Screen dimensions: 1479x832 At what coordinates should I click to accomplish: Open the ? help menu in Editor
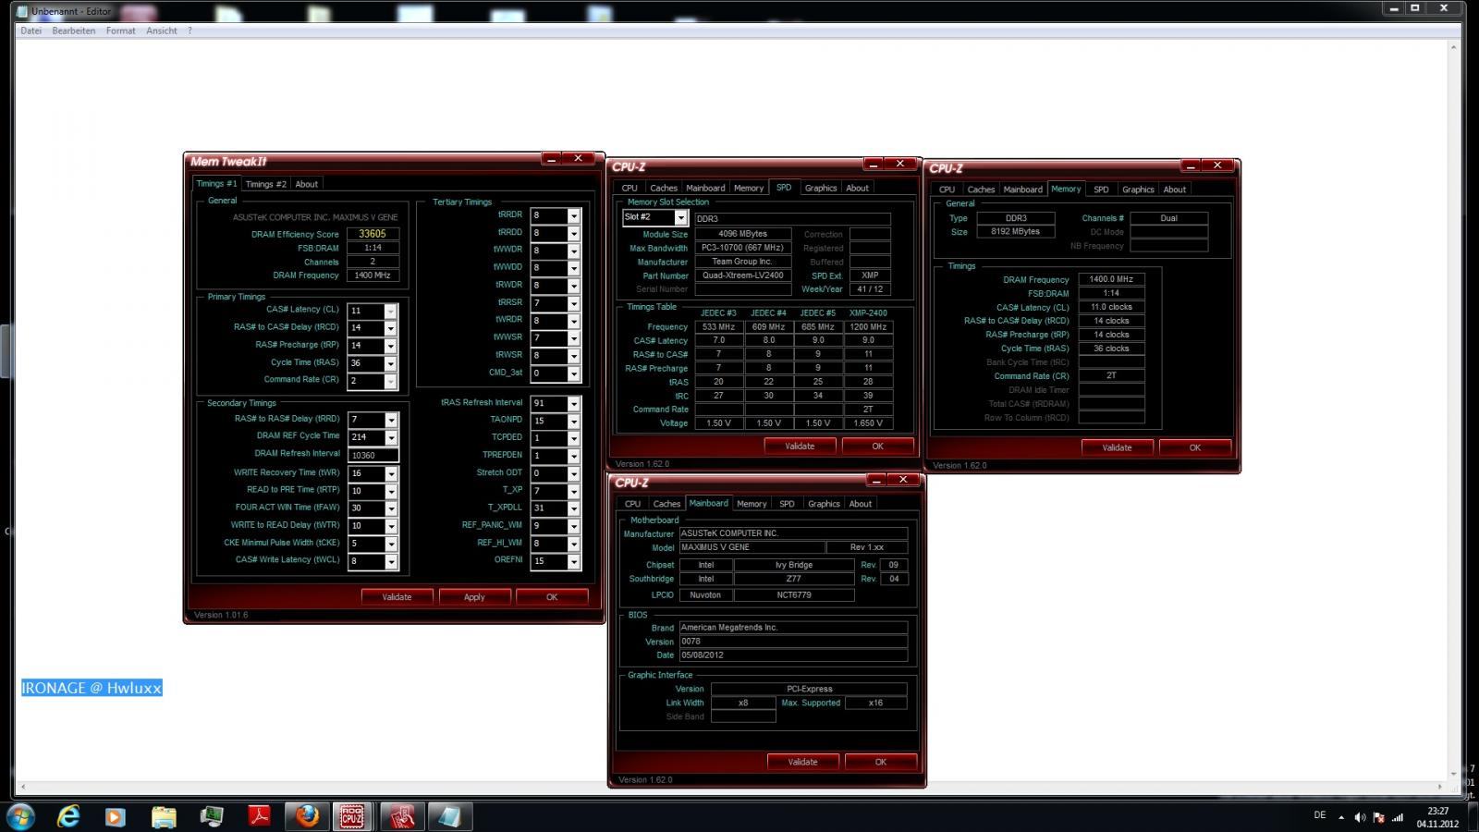tap(189, 31)
